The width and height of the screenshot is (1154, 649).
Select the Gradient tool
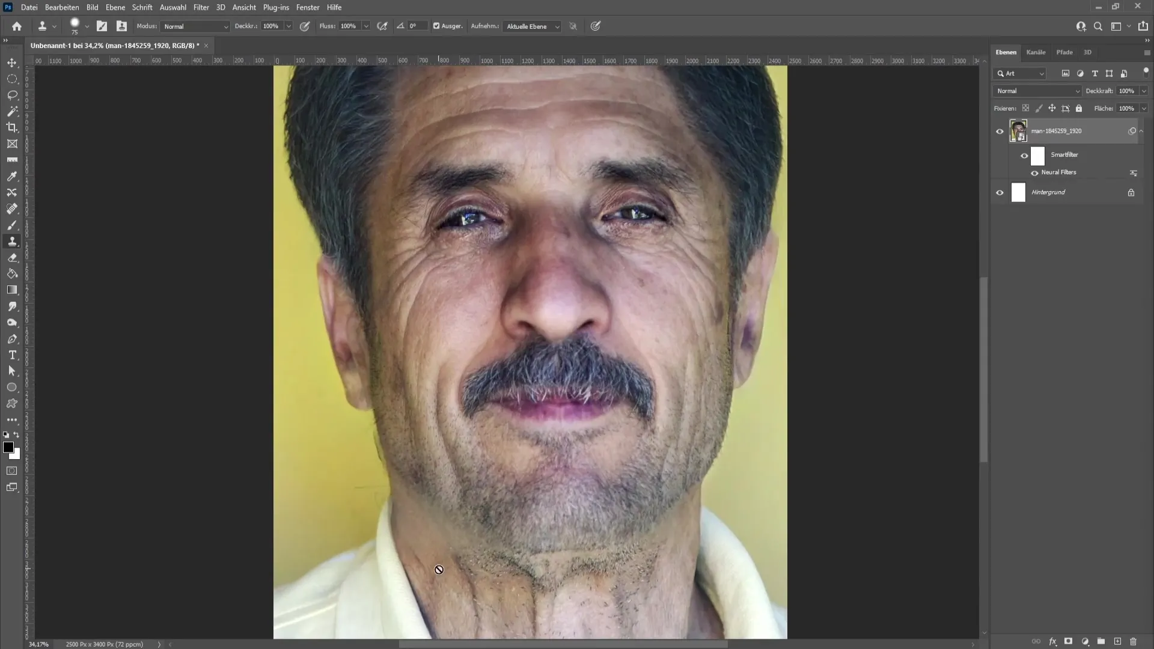coord(12,290)
